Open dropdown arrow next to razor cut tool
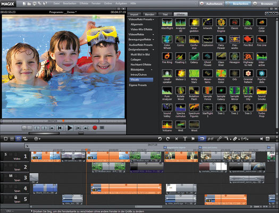The width and height of the screenshot is (279, 213). [x=239, y=139]
